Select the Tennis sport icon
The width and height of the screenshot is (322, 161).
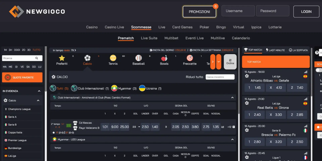tap(113, 58)
